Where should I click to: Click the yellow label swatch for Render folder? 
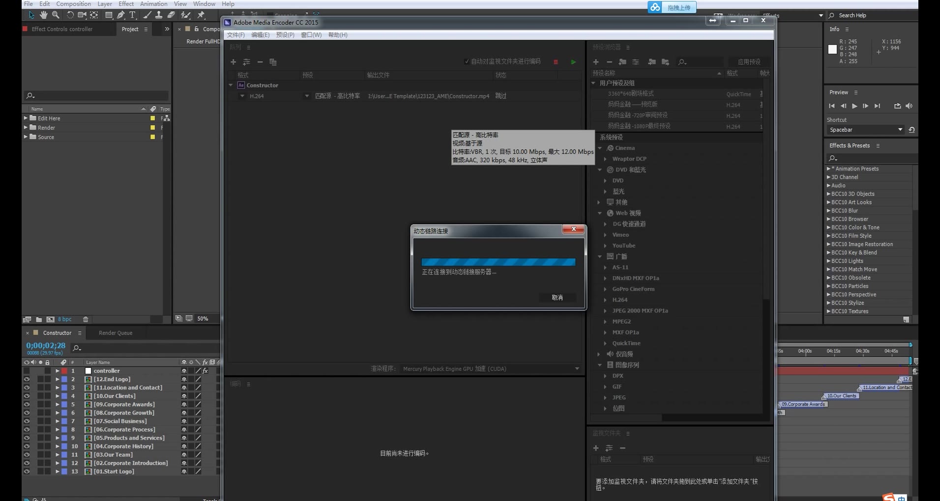tap(152, 128)
